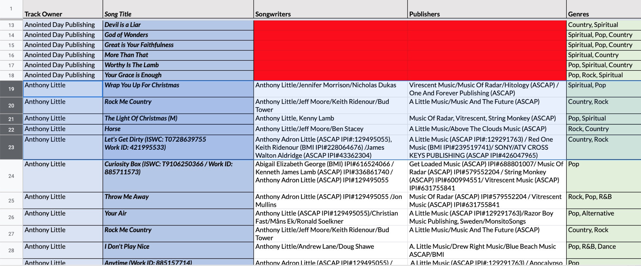Select 'Music Of Radar, Vitrescent, String Monkey' cell
The image size is (641, 266).
coord(487,119)
